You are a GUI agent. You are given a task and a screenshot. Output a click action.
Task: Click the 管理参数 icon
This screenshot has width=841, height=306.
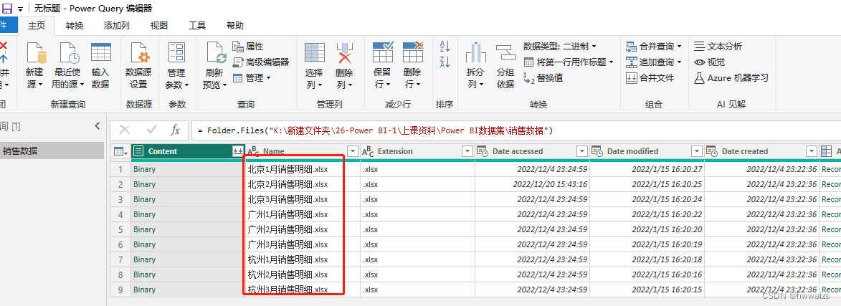pos(176,54)
